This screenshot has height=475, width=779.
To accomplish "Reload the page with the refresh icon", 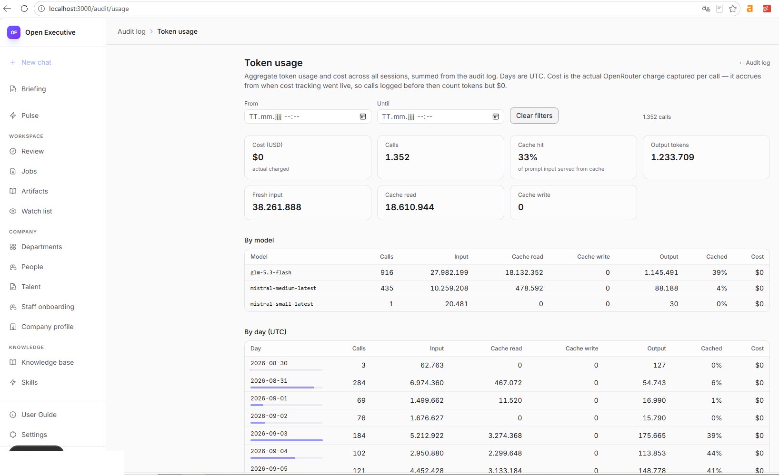I will click(24, 9).
